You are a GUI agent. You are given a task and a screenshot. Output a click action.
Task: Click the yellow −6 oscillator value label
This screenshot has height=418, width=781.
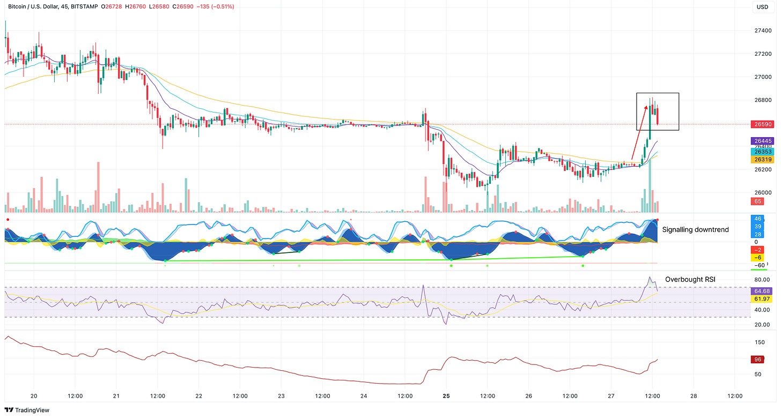[758, 258]
